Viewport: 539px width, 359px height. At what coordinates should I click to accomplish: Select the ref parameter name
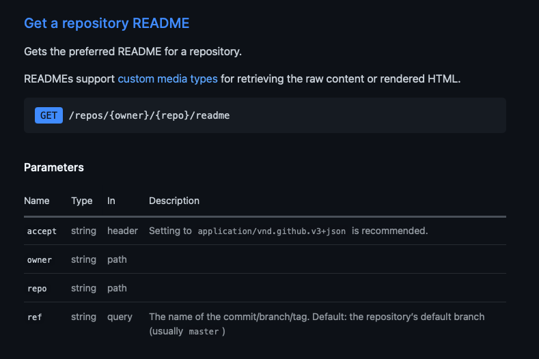(35, 317)
